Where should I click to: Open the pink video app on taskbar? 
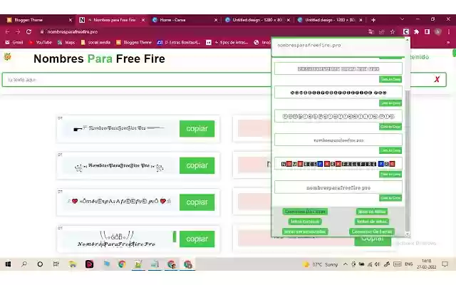[89, 264]
